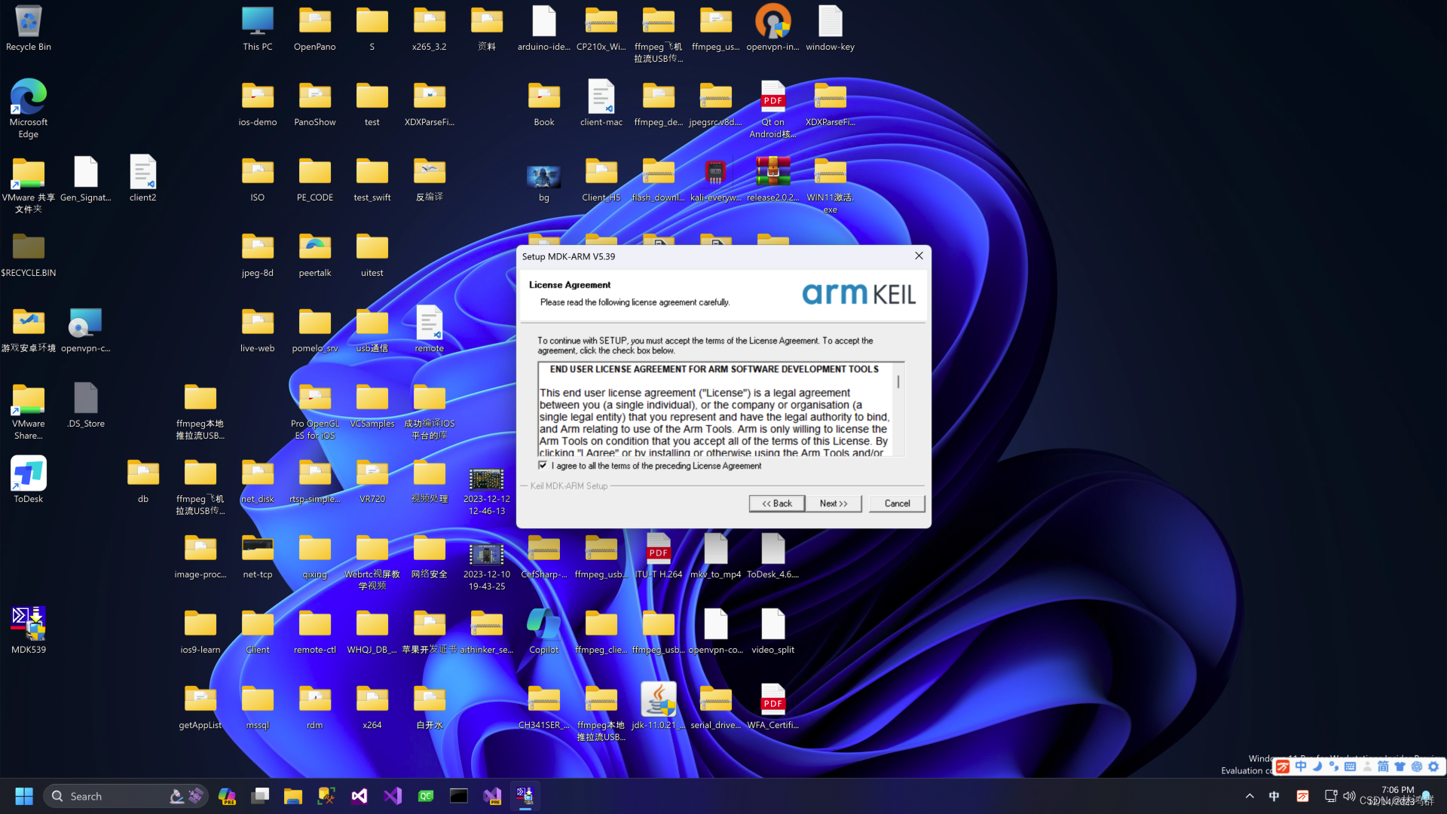Select the Qt on Android PDF file
Viewport: 1447px width, 814px height.
point(773,109)
